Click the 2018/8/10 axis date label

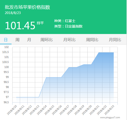click(x=12, y=110)
